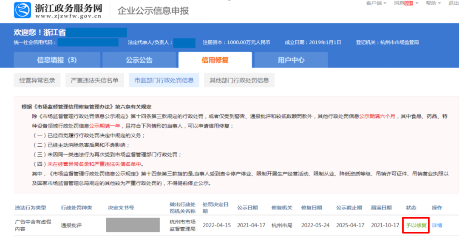Click the redacted document number cell

coord(133,225)
